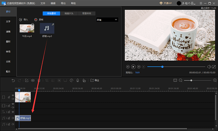Toggle visibility of the main video track
218x131 pixels.
[13, 95]
